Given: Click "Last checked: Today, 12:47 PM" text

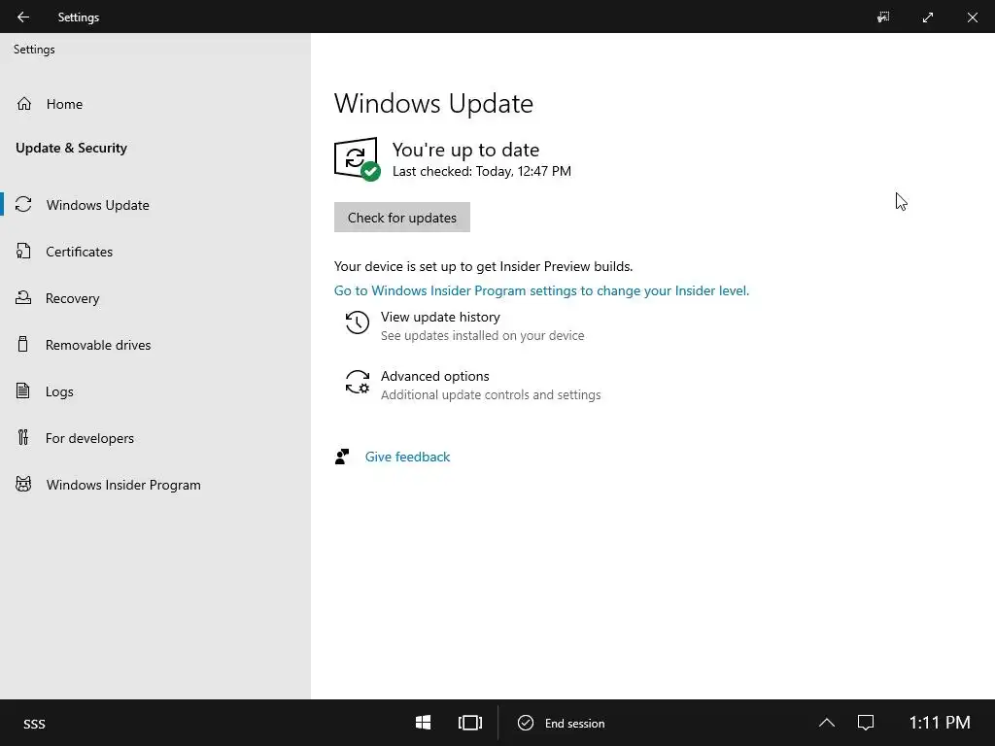Looking at the screenshot, I should (482, 171).
